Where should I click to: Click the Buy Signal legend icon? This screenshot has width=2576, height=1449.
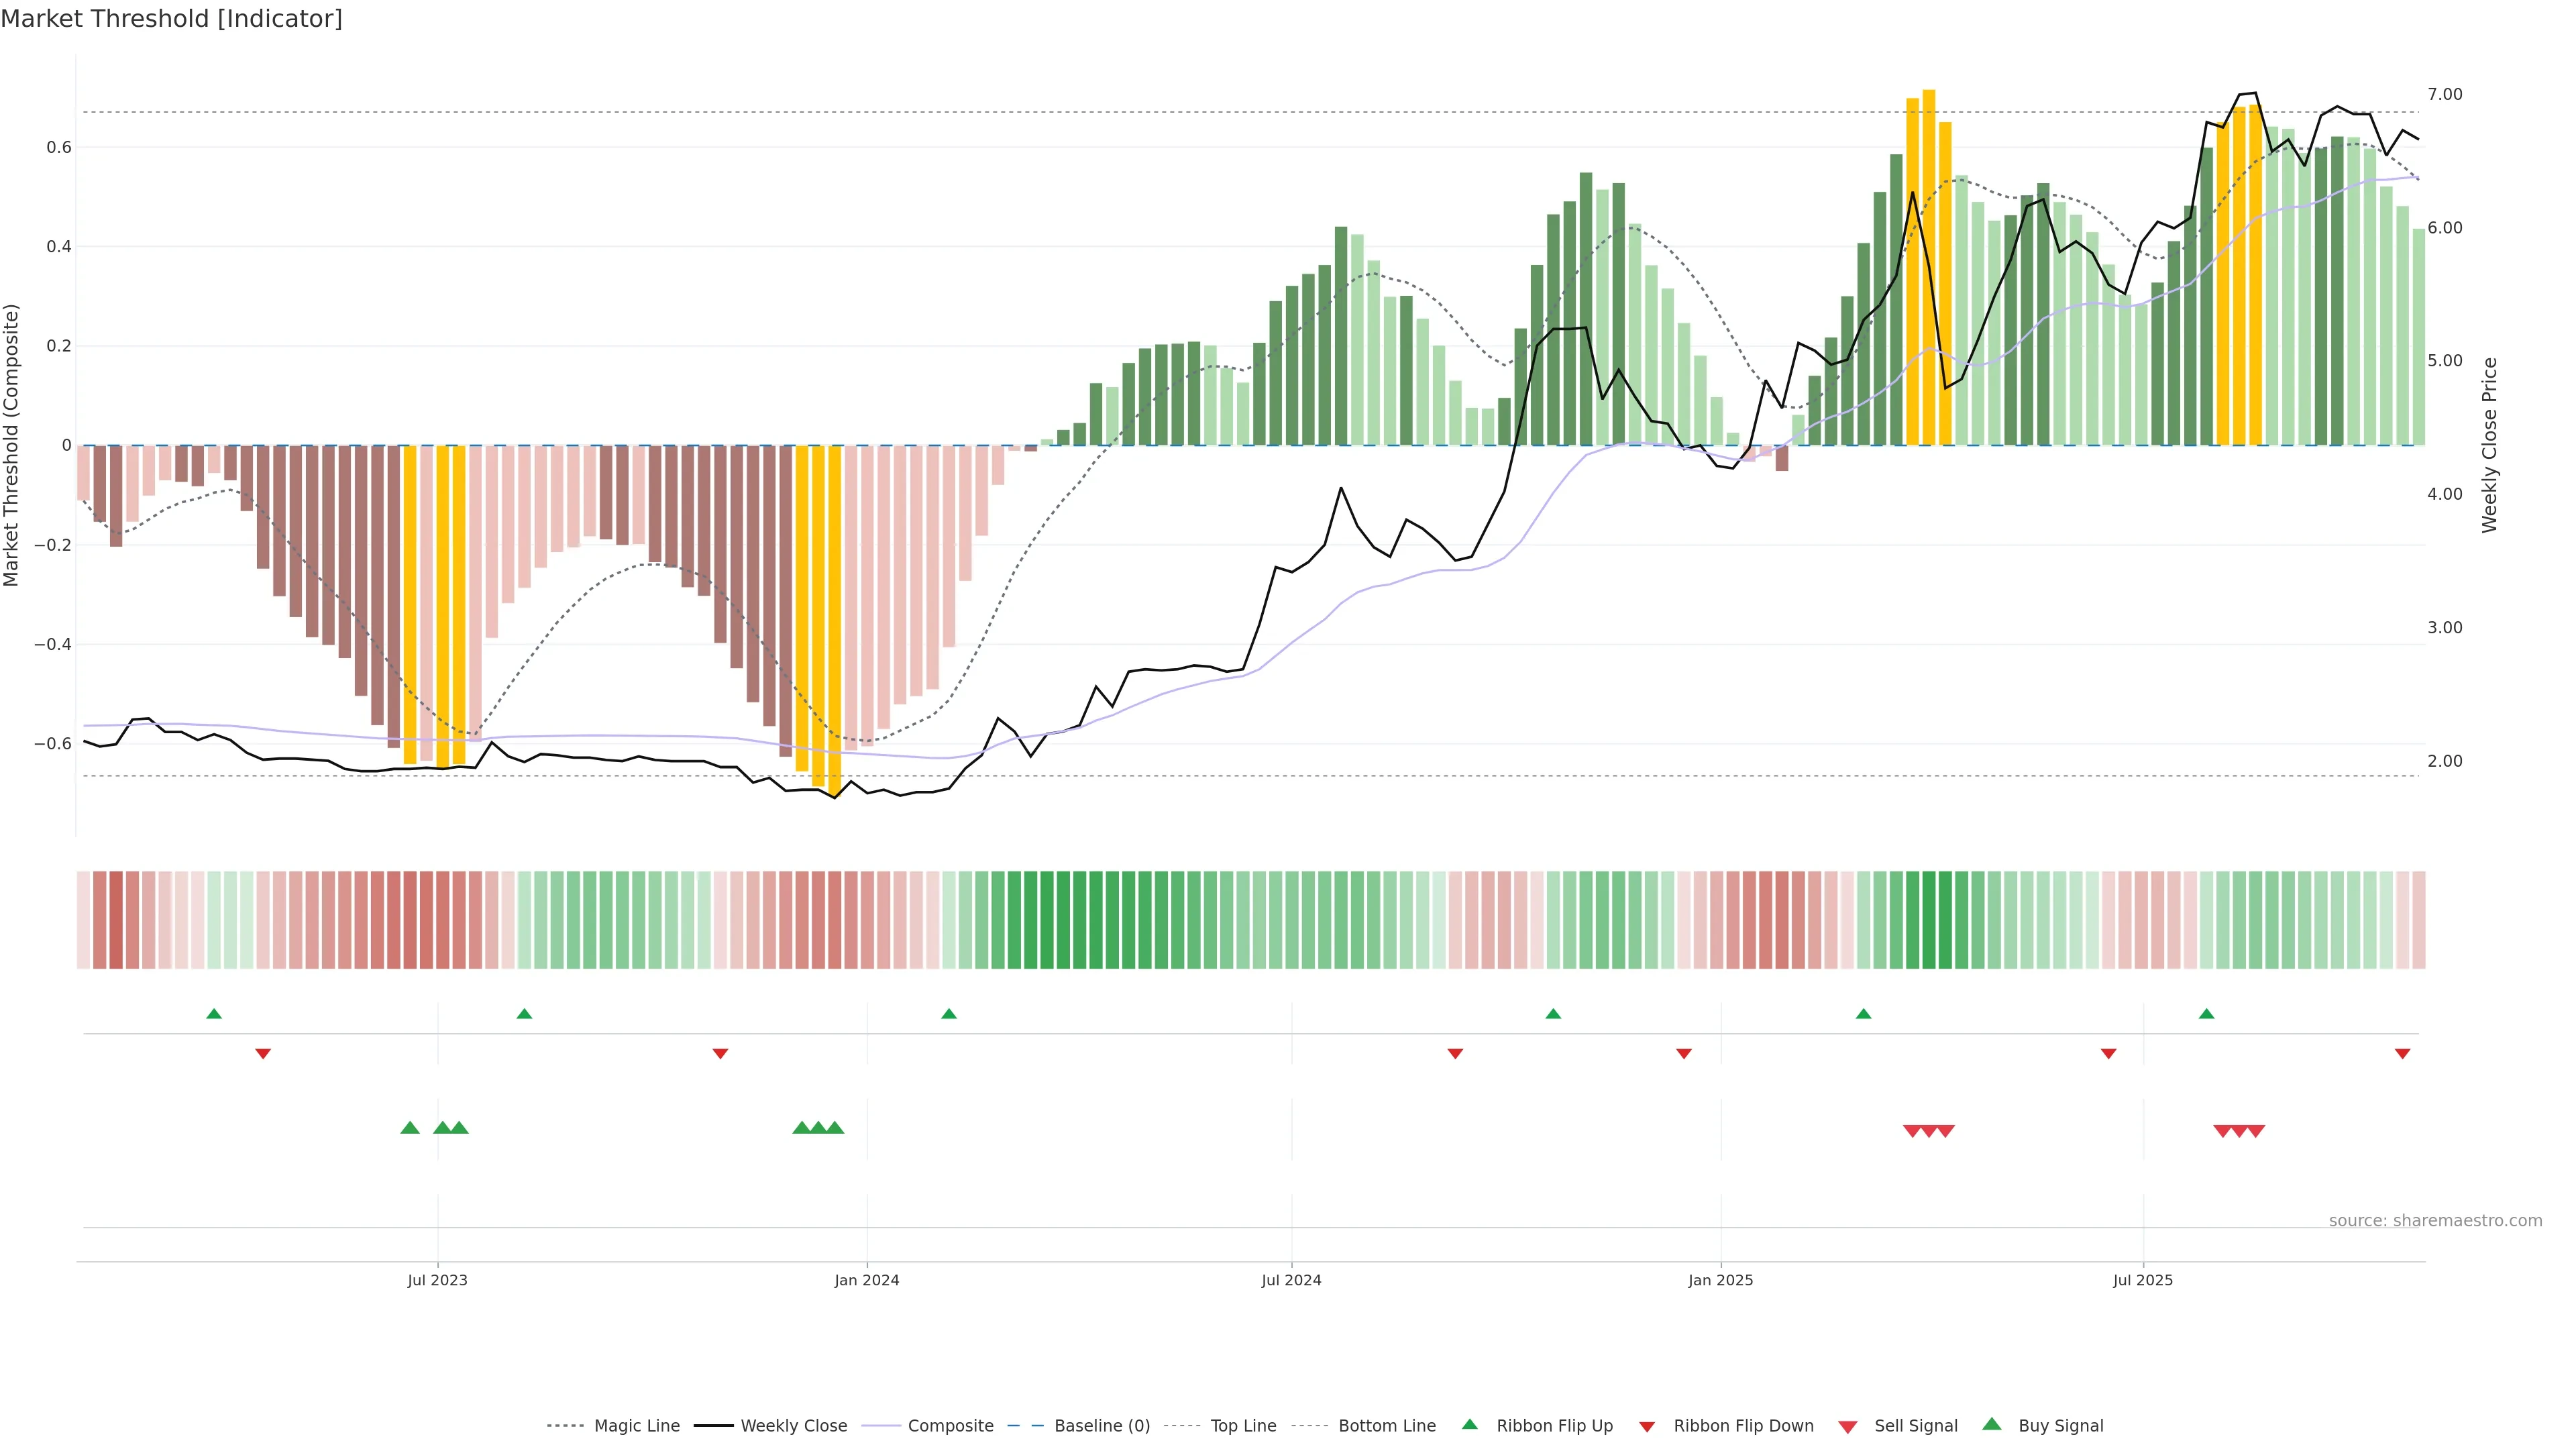[1991, 1424]
